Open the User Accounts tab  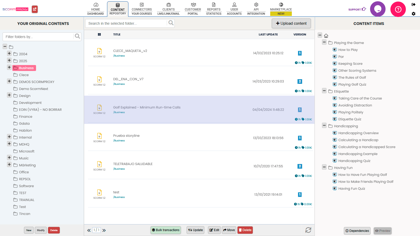tap(234, 9)
